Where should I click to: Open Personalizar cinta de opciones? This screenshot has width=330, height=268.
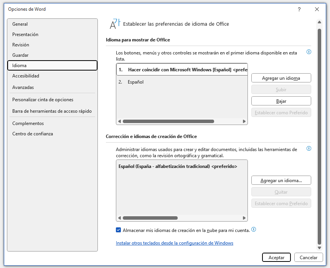coord(53,100)
